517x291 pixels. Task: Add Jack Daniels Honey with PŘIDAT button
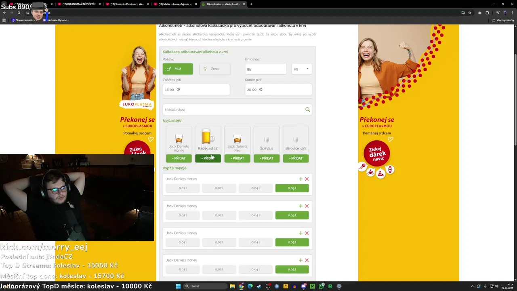(179, 158)
